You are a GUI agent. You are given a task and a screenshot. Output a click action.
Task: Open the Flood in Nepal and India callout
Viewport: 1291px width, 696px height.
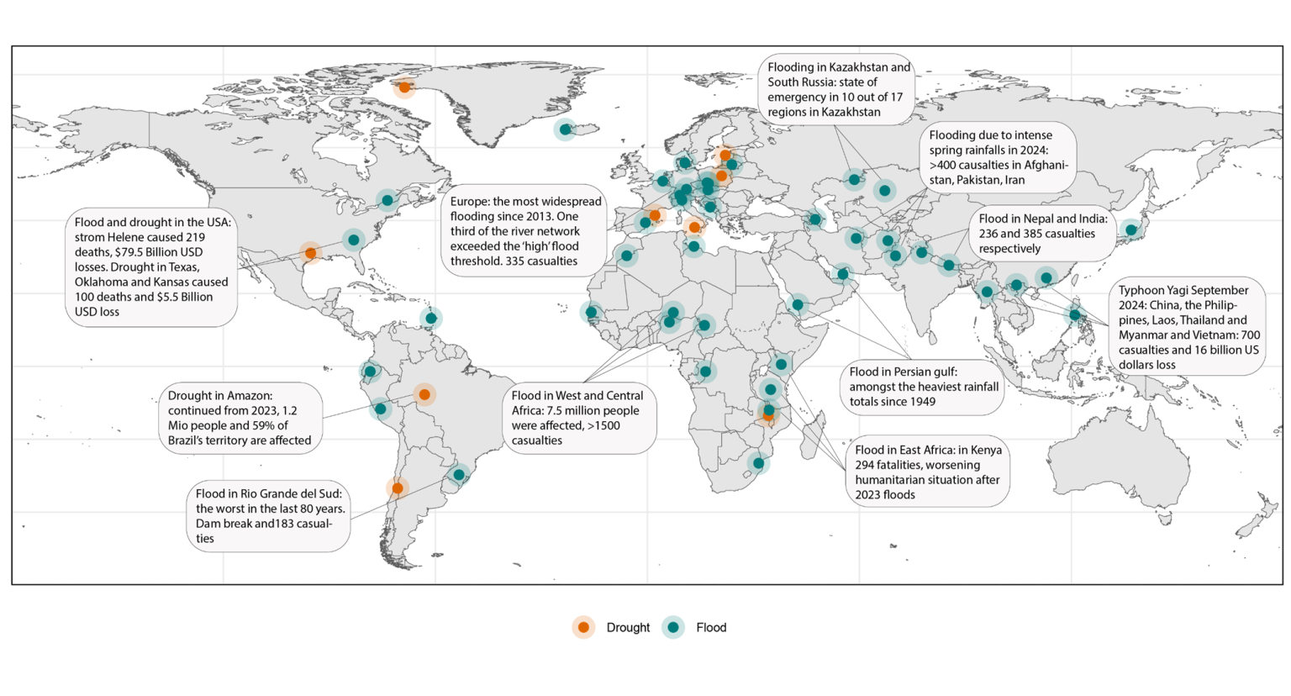click(1041, 234)
